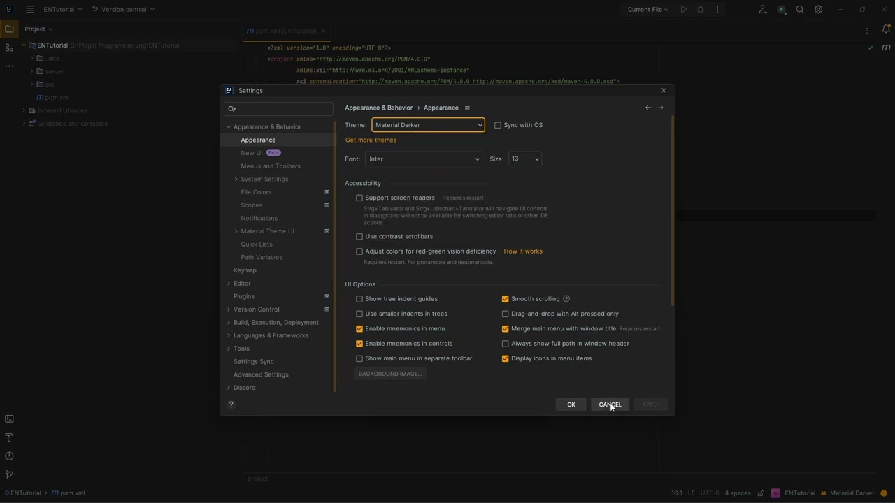Open the Current File run configuration dropdown

[x=647, y=10]
